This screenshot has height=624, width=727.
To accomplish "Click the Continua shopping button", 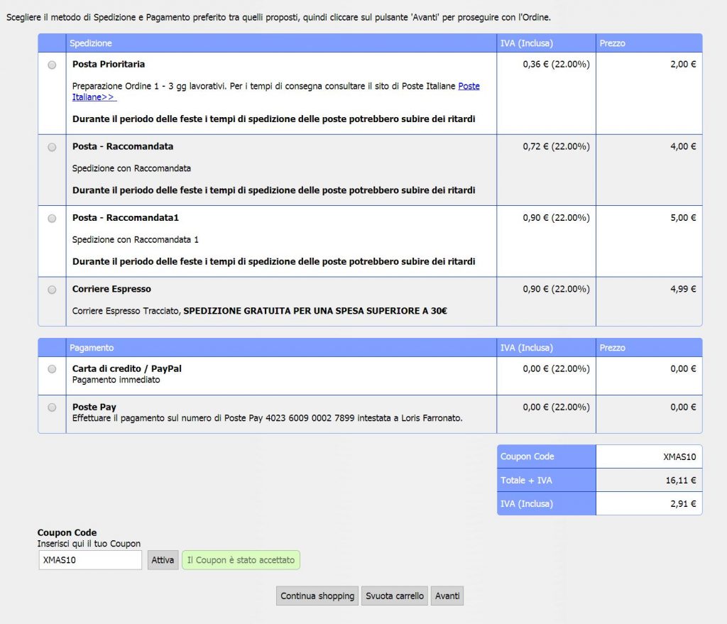I will click(x=317, y=596).
